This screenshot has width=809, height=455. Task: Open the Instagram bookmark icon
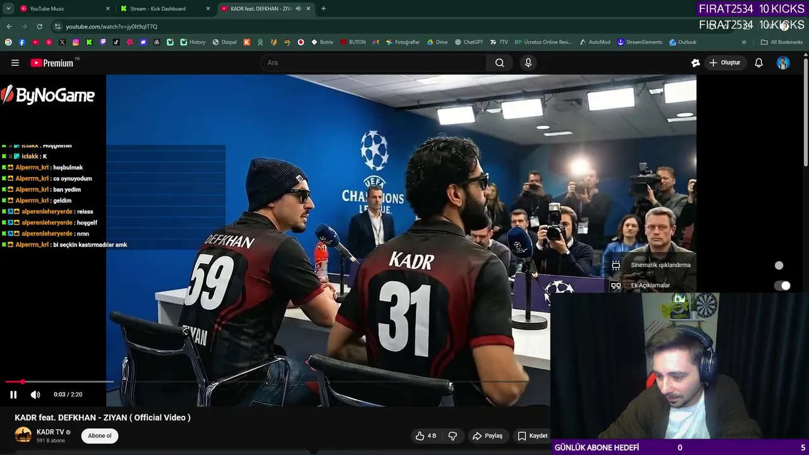[x=76, y=42]
